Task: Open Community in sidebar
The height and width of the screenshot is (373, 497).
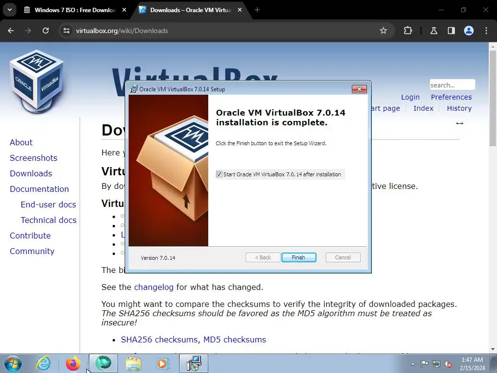Action: tap(32, 251)
